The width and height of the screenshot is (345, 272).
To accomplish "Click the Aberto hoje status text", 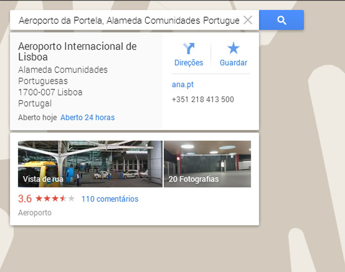I will (37, 117).
